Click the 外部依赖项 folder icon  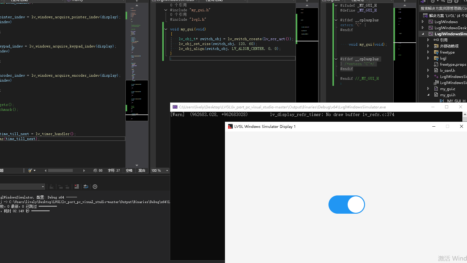tap(436, 46)
